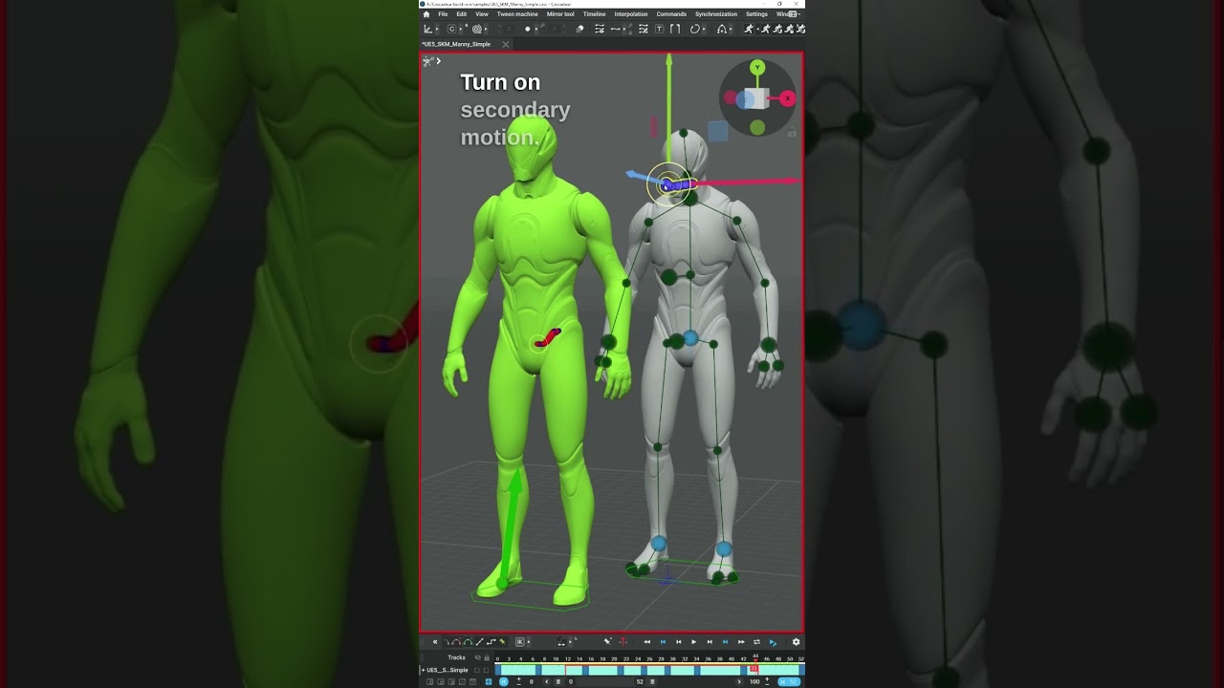Click the first running figure icon
This screenshot has width=1224, height=688.
click(x=749, y=29)
